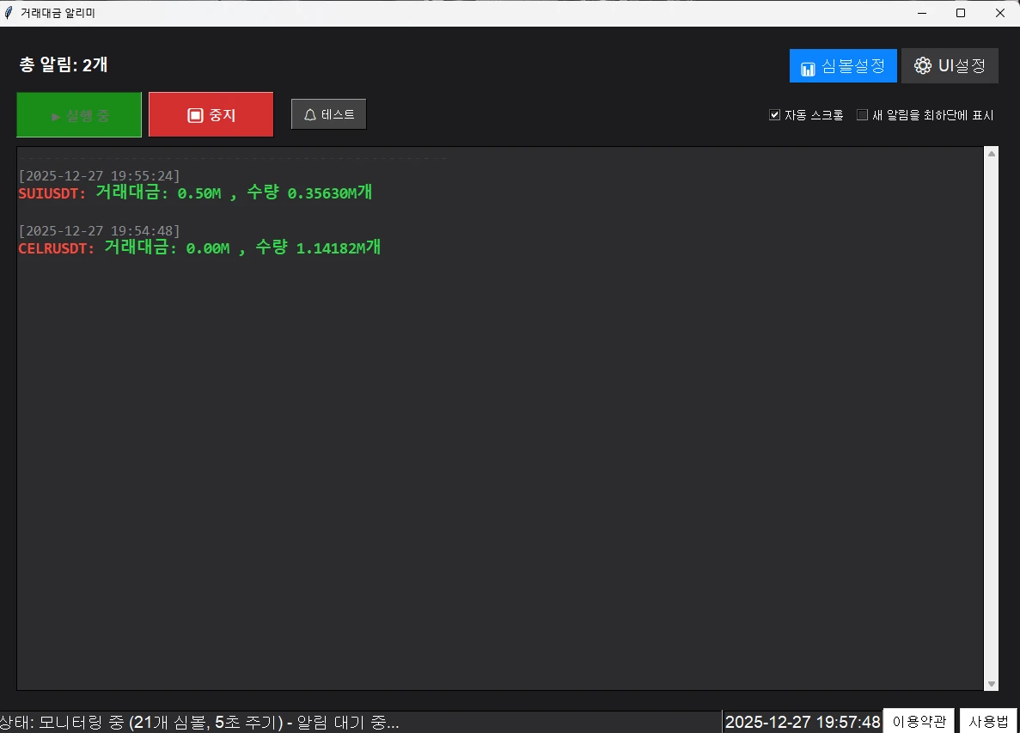The image size is (1020, 733).
Task: Send a test alert with 테스트 button
Action: click(x=328, y=114)
